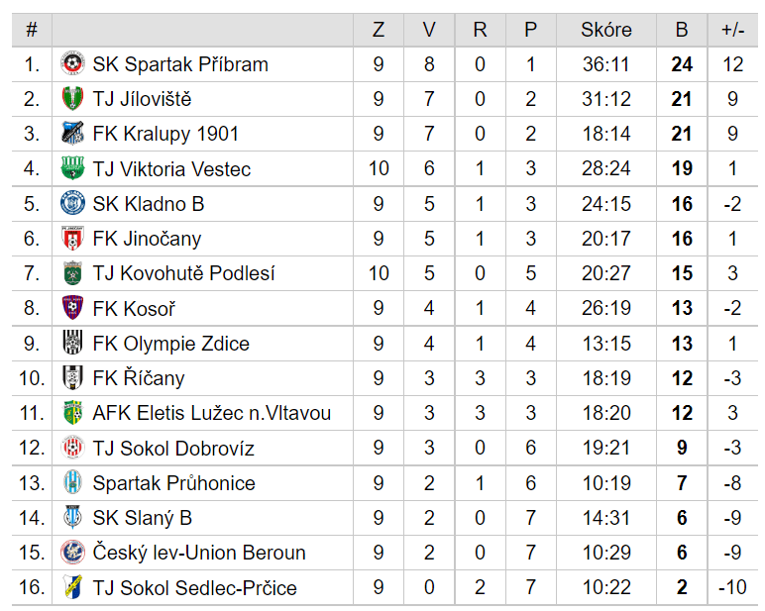
Task: Click the Z matches played header
Action: point(379,30)
